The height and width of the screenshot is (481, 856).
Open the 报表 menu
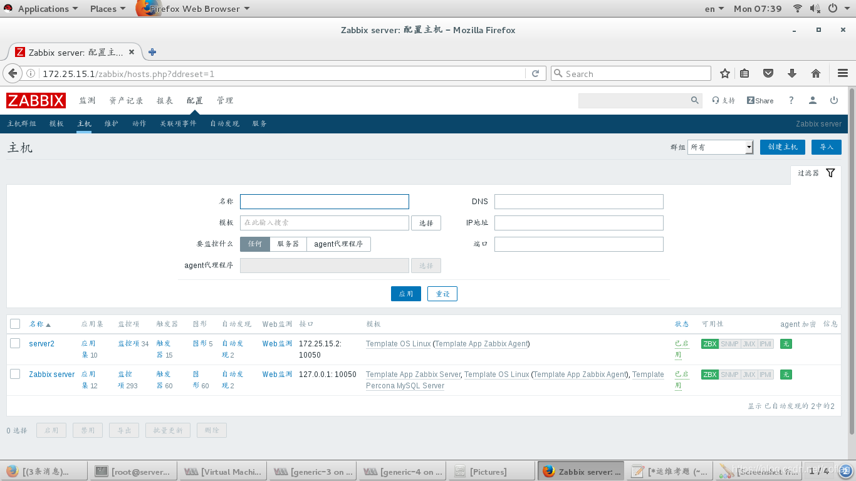click(165, 100)
